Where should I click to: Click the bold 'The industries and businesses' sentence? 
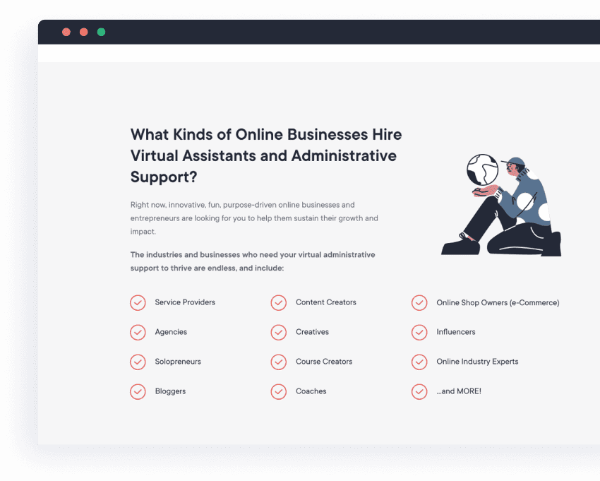pos(253,261)
